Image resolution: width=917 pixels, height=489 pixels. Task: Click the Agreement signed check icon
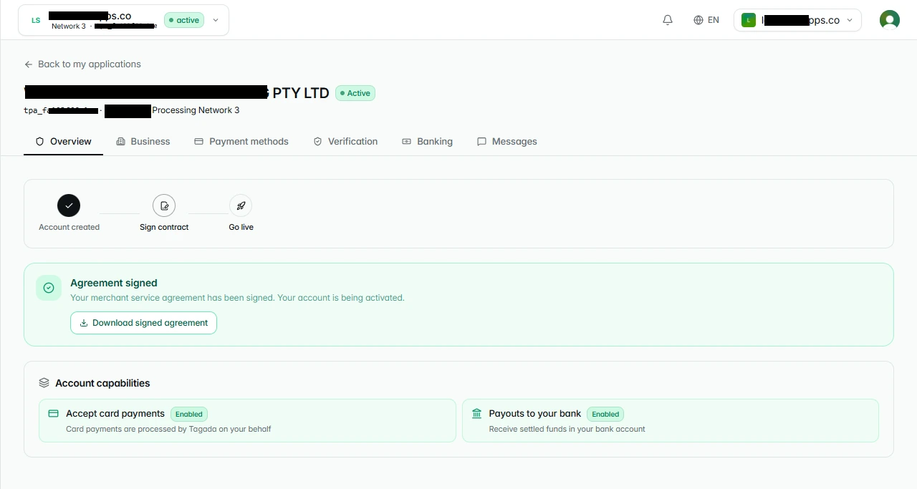tap(49, 288)
